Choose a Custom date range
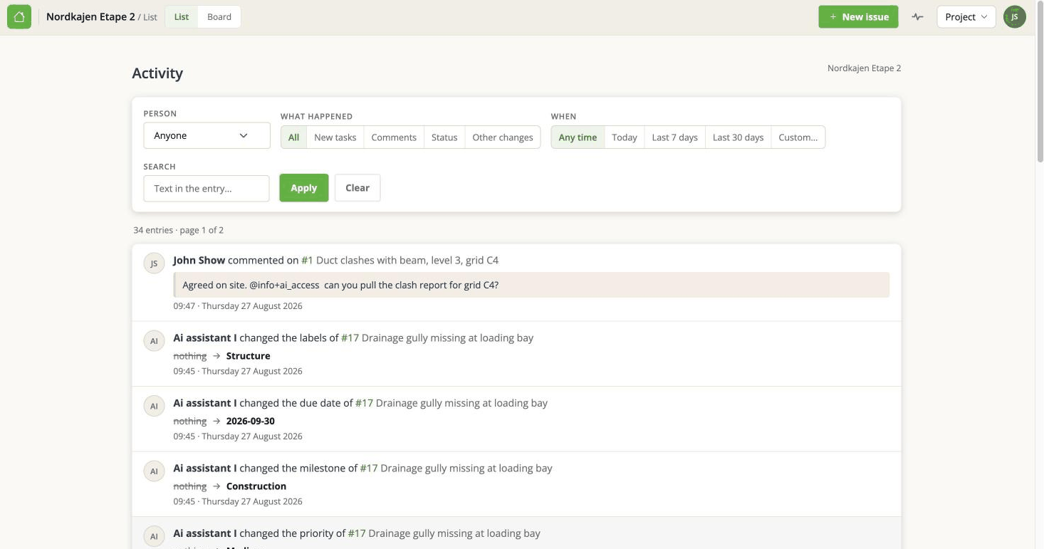The height and width of the screenshot is (549, 1044). 798,137
